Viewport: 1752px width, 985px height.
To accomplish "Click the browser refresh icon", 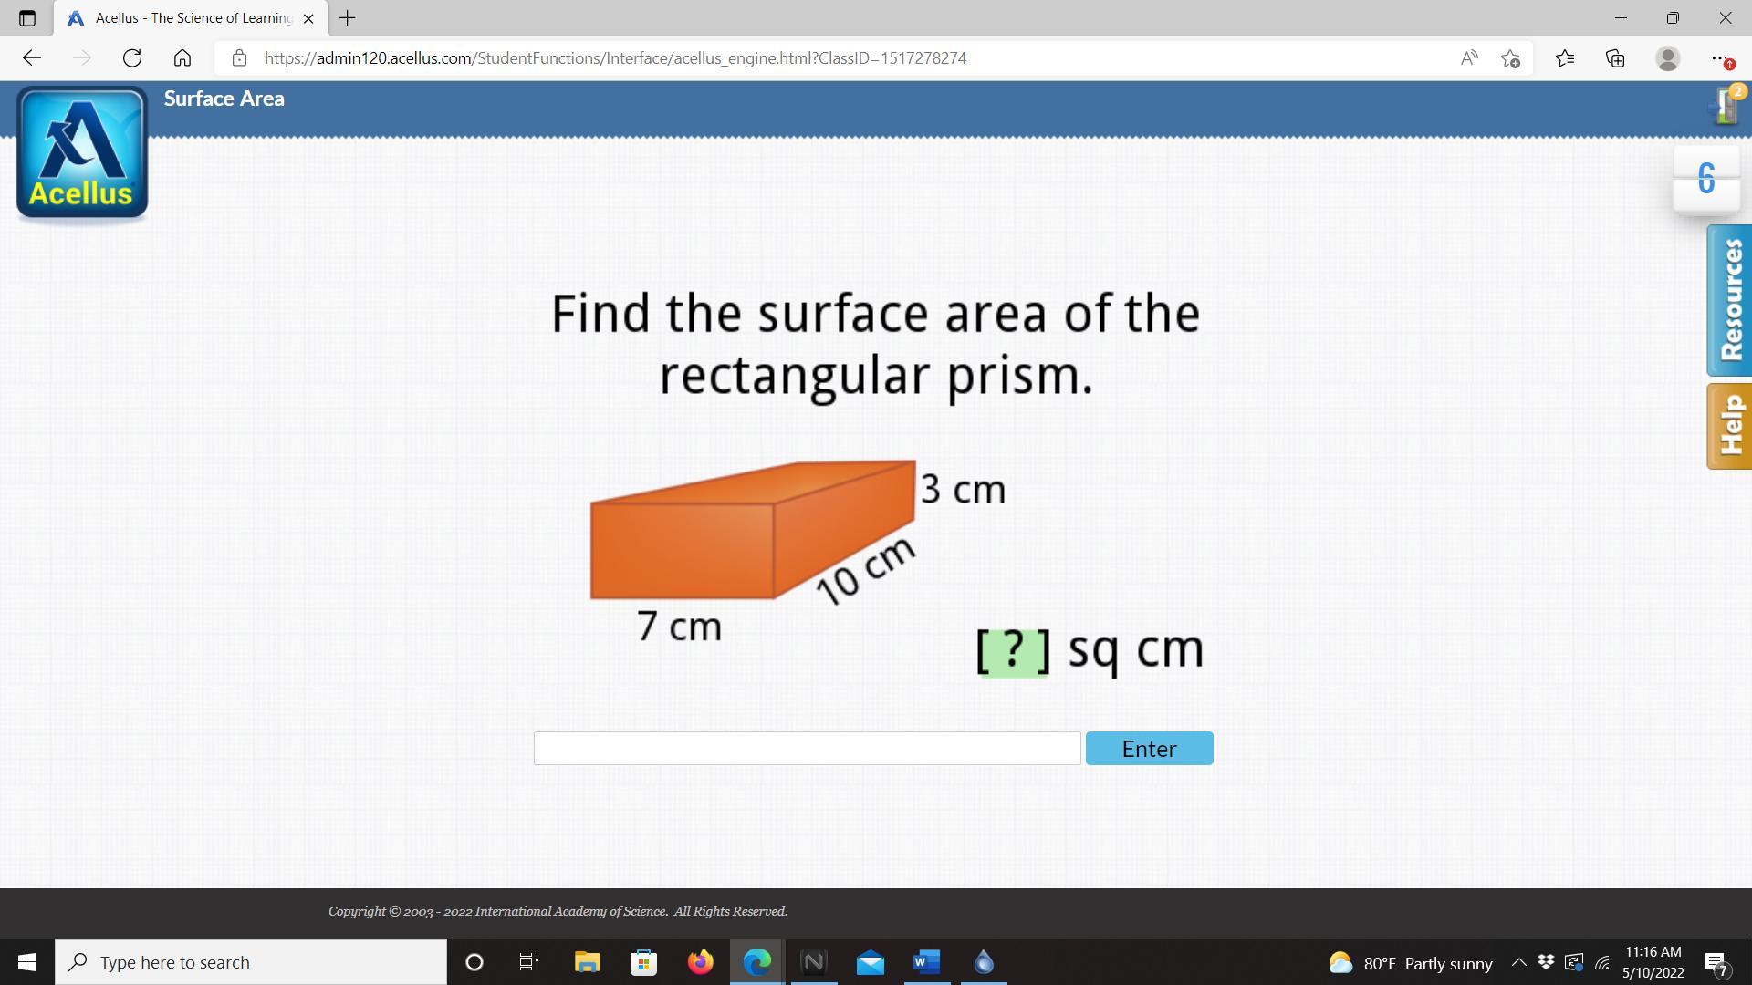I will click(132, 58).
